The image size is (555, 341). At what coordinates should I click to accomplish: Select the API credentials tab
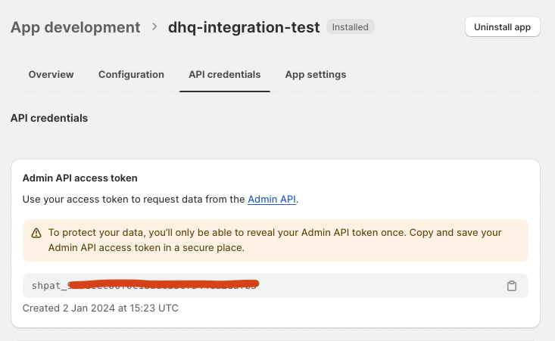(x=224, y=75)
